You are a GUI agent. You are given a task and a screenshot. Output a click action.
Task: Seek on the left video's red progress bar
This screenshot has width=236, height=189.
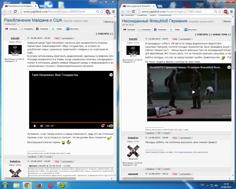point(72,123)
